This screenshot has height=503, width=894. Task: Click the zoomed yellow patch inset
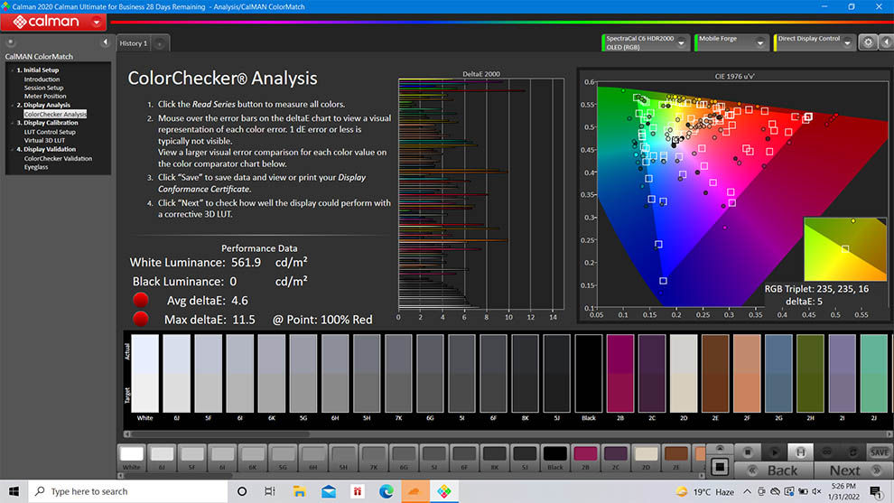[845, 248]
